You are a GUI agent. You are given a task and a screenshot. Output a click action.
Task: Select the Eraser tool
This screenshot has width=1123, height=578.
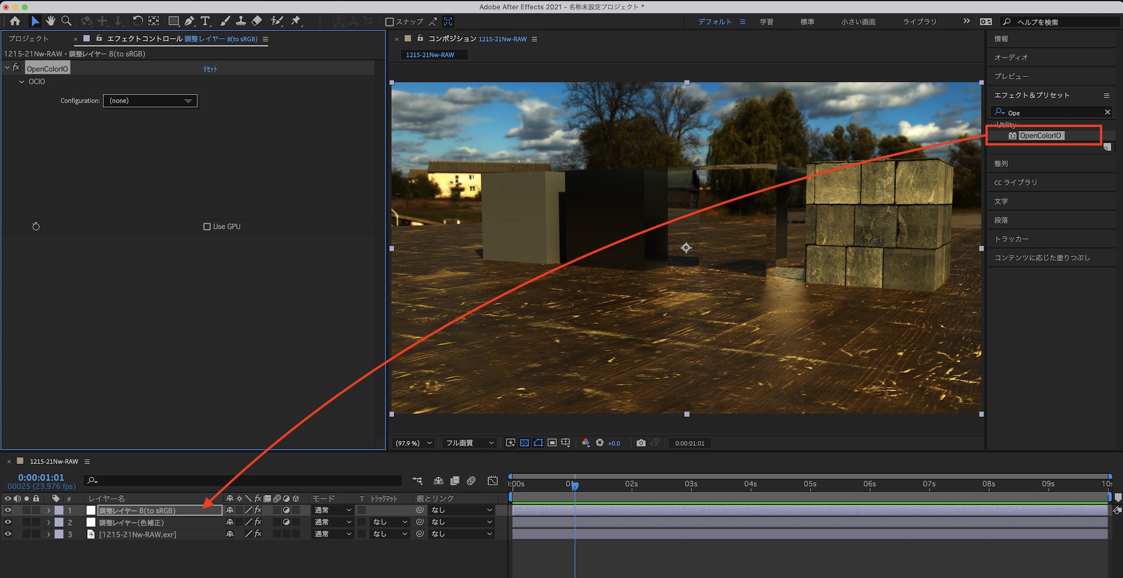[257, 21]
